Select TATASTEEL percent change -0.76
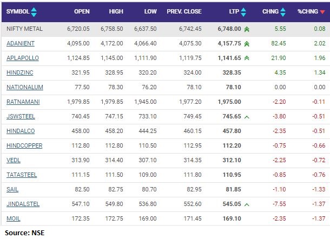Image resolution: width=330 pixels, height=239 pixels. click(x=319, y=175)
